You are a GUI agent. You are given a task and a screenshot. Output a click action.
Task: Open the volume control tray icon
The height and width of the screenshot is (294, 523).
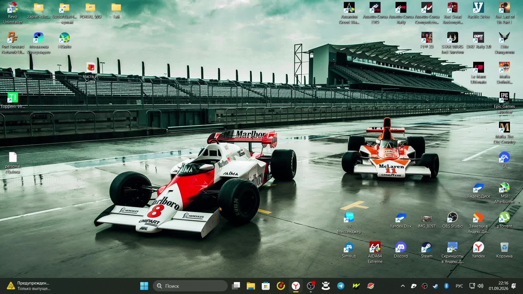(x=481, y=286)
